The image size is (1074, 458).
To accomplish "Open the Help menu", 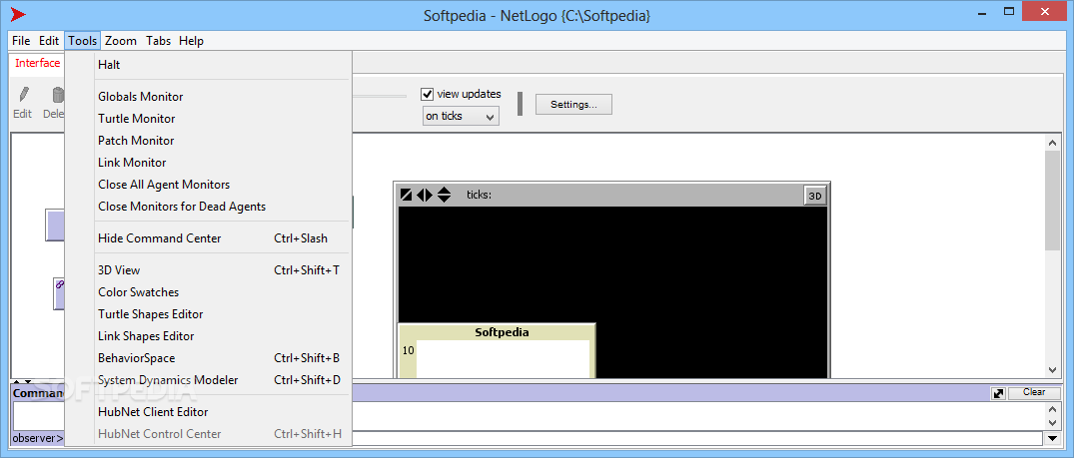I will (191, 41).
